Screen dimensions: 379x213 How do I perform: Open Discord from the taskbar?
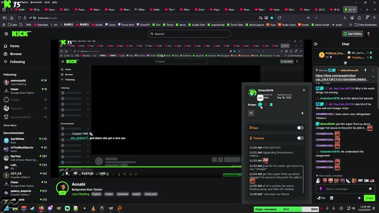pos(50,208)
